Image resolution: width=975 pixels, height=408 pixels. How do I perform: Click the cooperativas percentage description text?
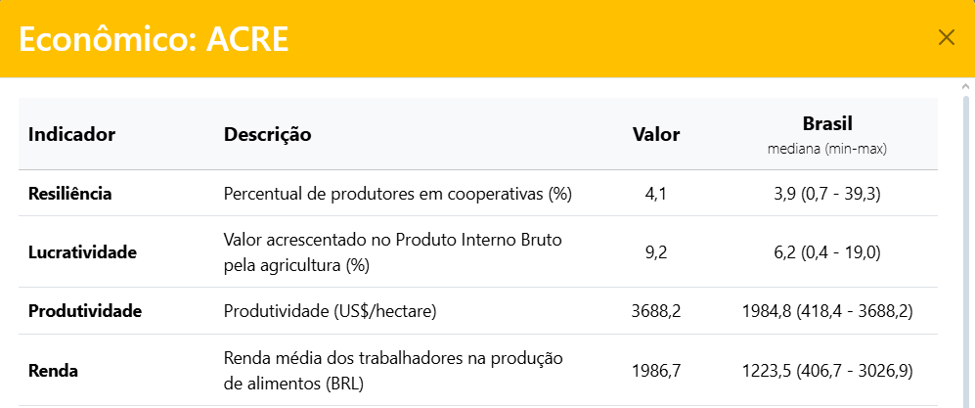click(397, 194)
